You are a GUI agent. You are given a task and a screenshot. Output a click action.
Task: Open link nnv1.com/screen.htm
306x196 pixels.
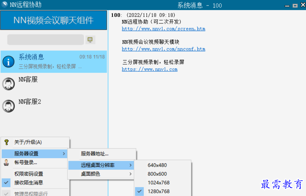pos(163,29)
